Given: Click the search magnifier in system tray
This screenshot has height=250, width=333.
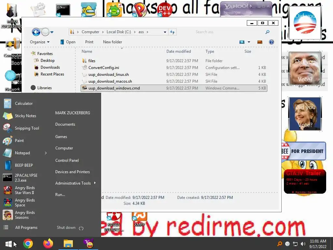Looking at the screenshot, I should 280,243.
